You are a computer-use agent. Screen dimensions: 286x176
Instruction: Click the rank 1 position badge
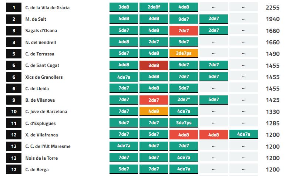point(14,7)
